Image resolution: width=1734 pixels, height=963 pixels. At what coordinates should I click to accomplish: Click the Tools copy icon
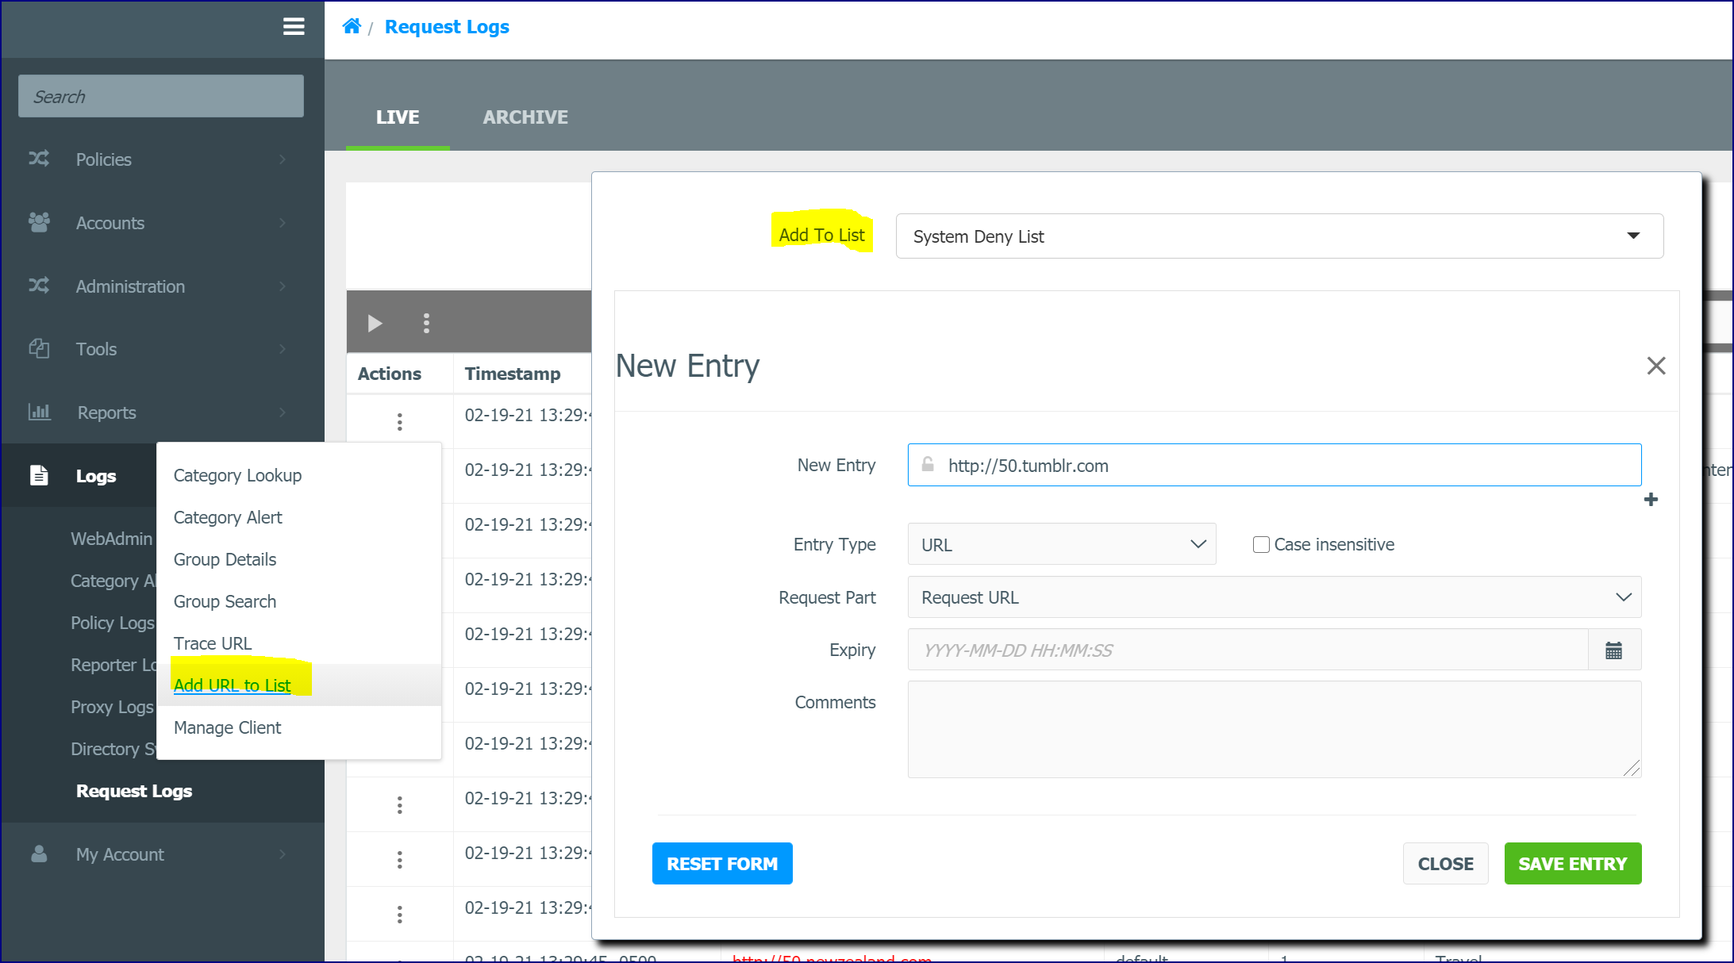coord(39,348)
